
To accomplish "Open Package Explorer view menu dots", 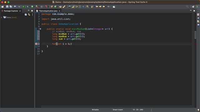I will point(32,15).
